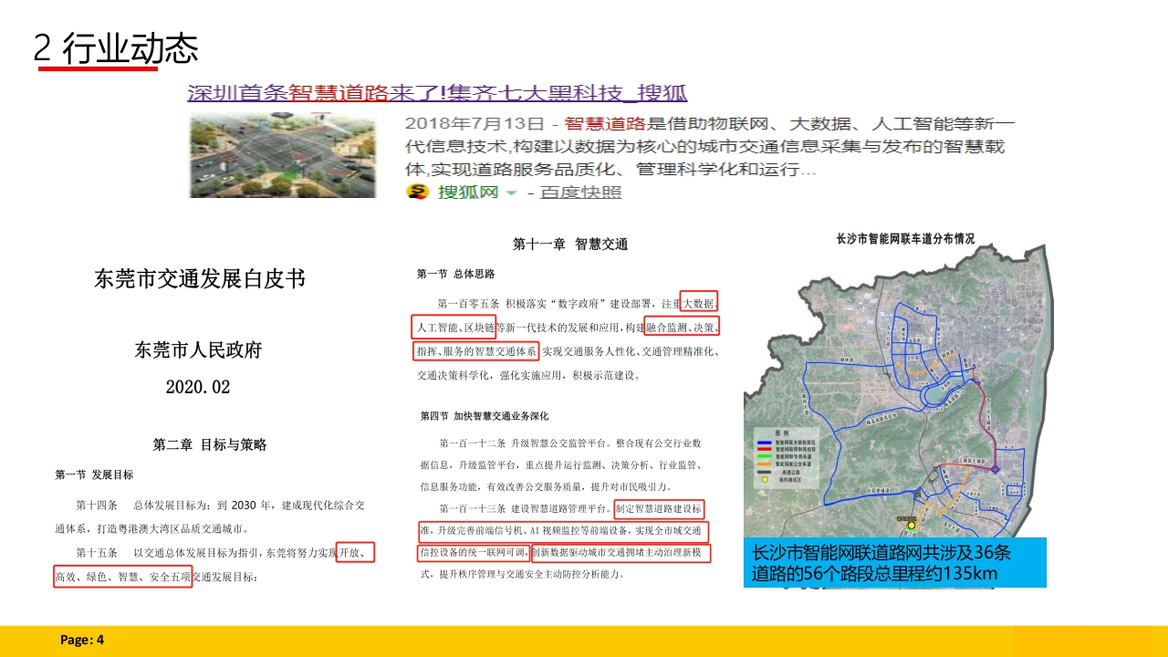This screenshot has height=657, width=1168.
Task: Open the 深圳首条智慧道路来了 search result link
Action: 437,93
